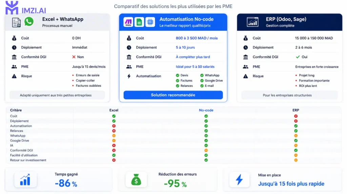This screenshot has height=194, width=347.
Task: Click the money bag Coût icon in ERP card
Action: 246,38
